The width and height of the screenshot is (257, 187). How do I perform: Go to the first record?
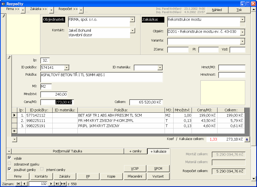[19, 184]
